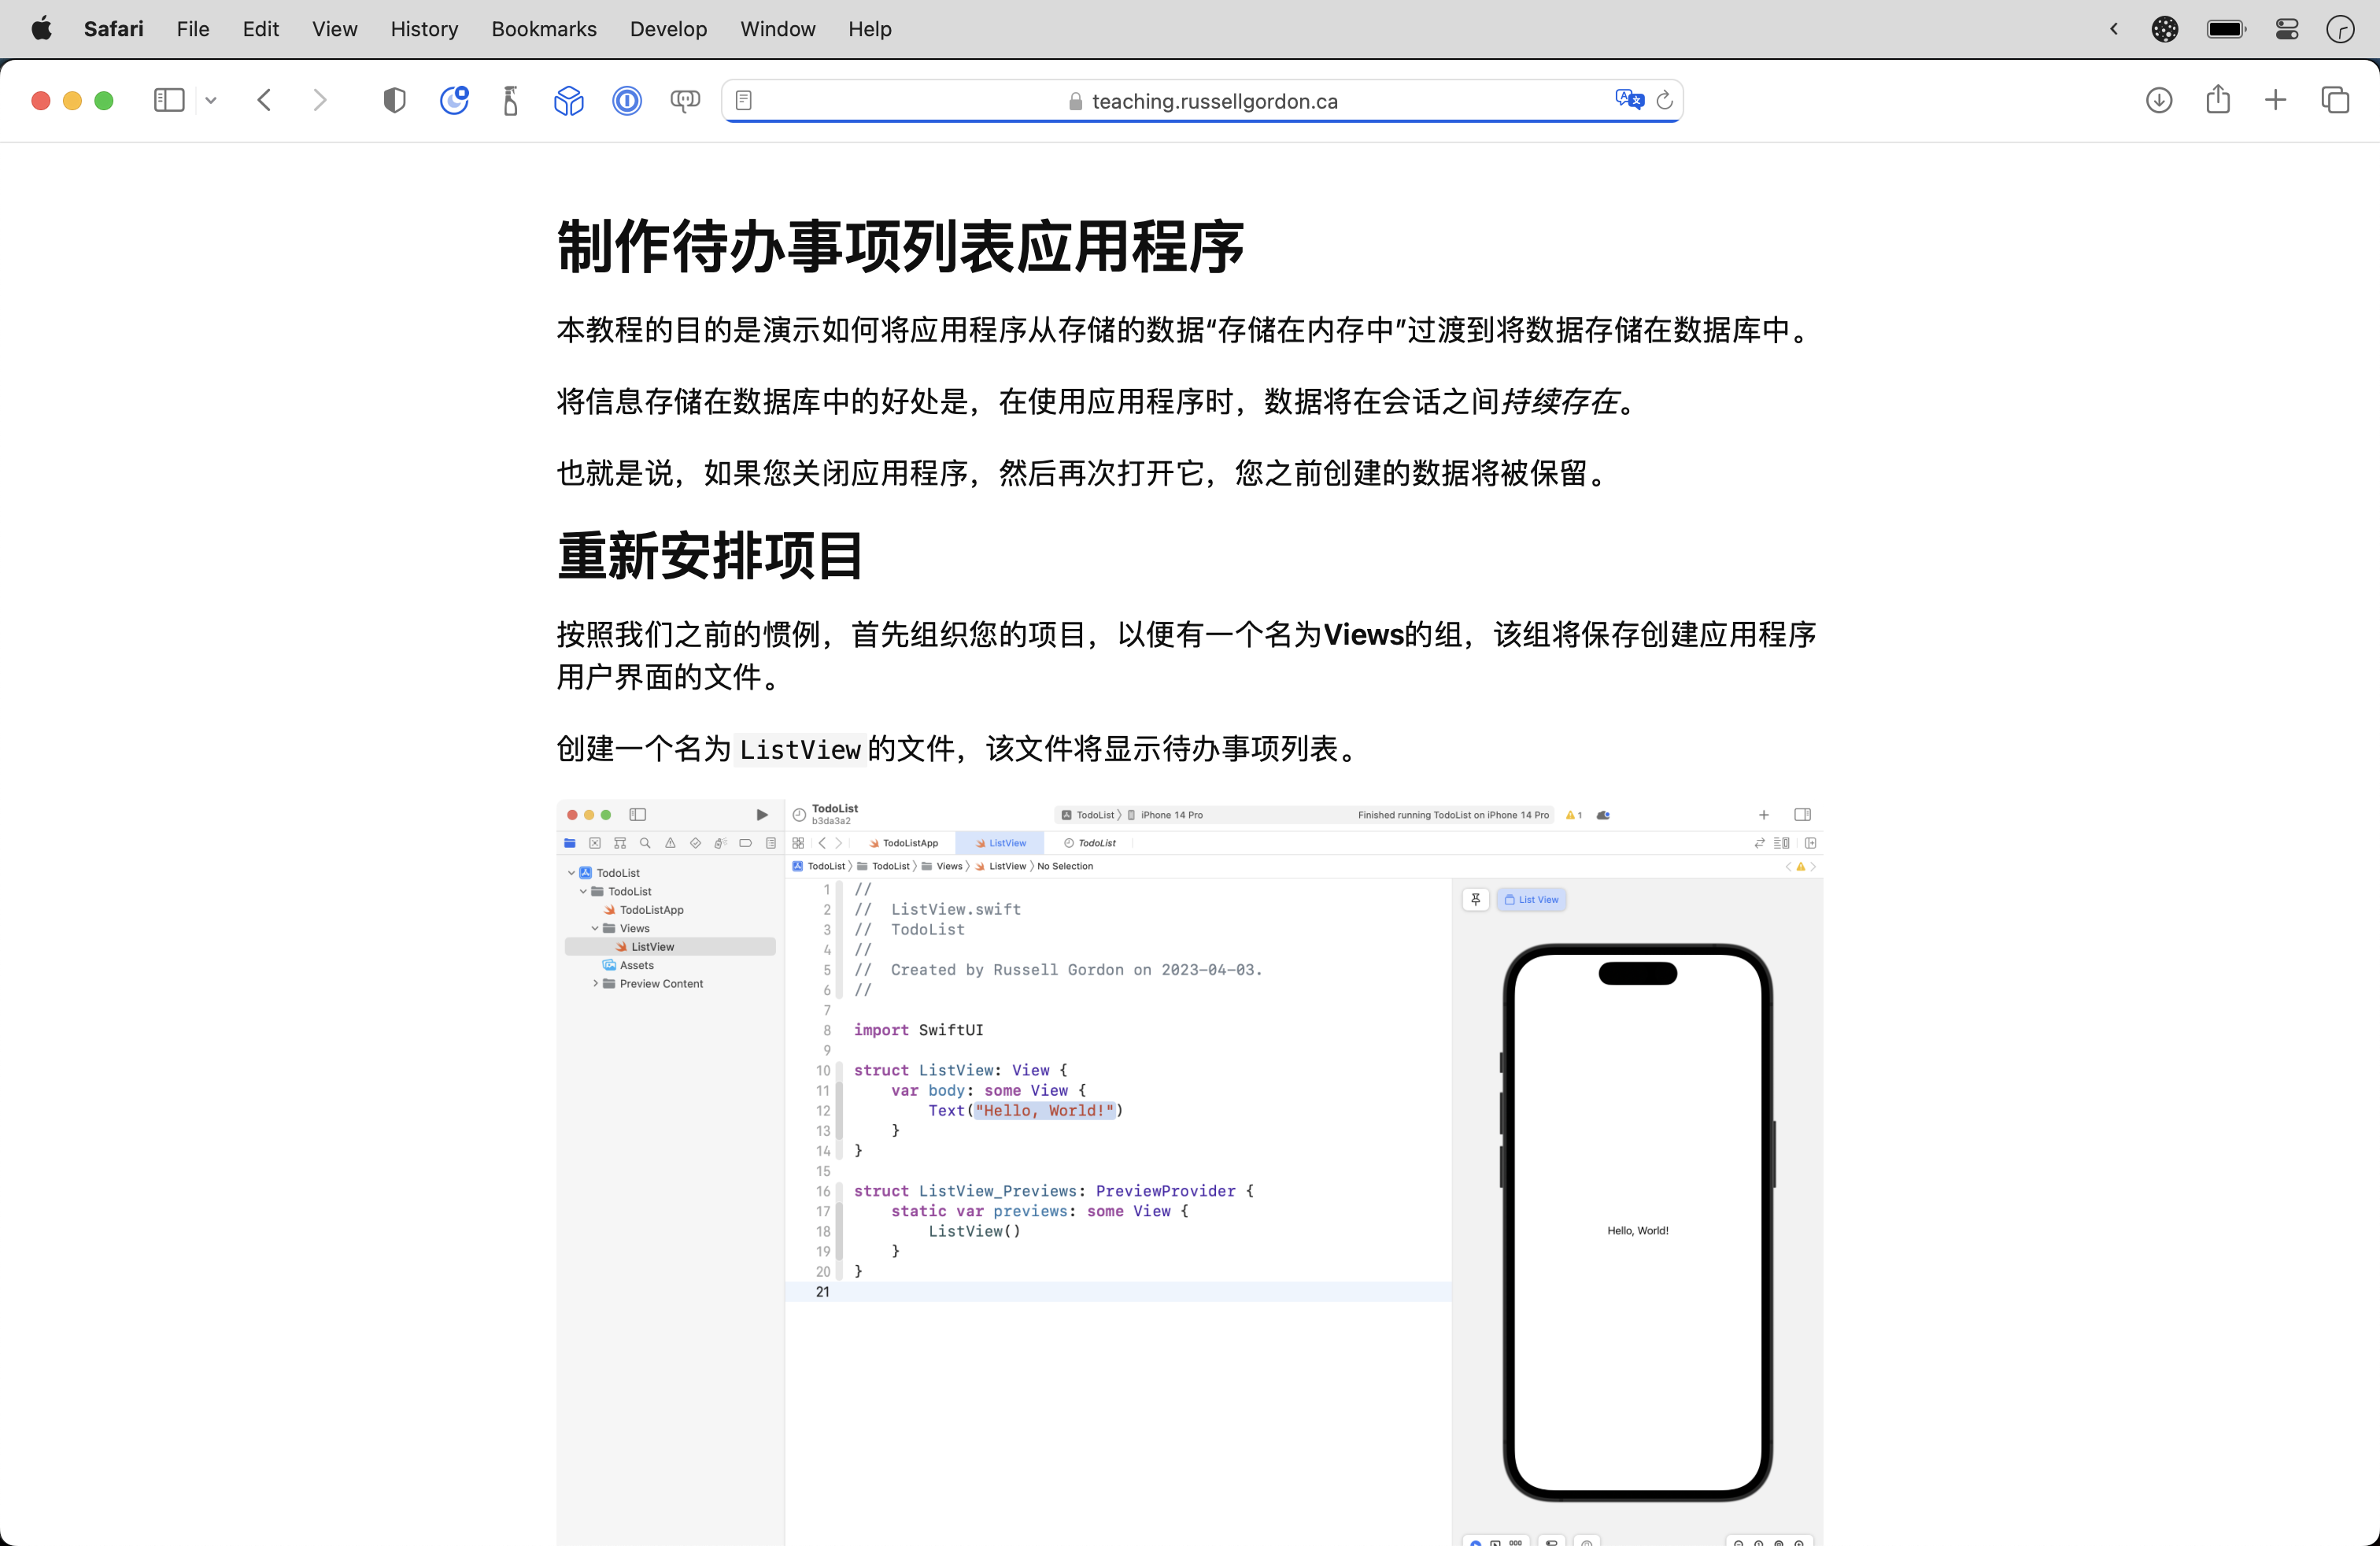The width and height of the screenshot is (2380, 1546).
Task: Click the blue crescent-moon extension icon
Action: pos(454,100)
